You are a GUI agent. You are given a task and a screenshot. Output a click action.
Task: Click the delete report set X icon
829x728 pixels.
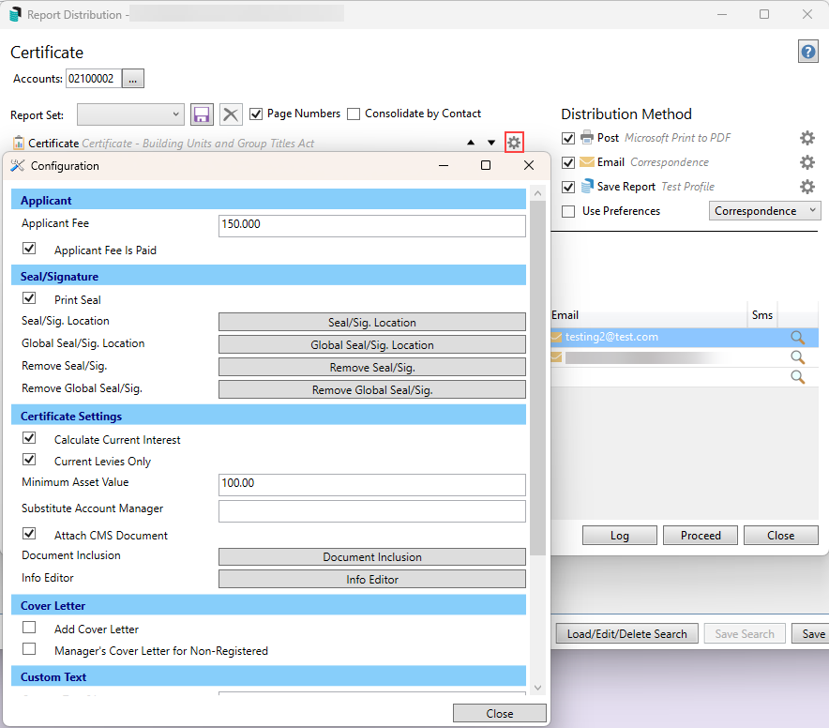pyautogui.click(x=231, y=114)
